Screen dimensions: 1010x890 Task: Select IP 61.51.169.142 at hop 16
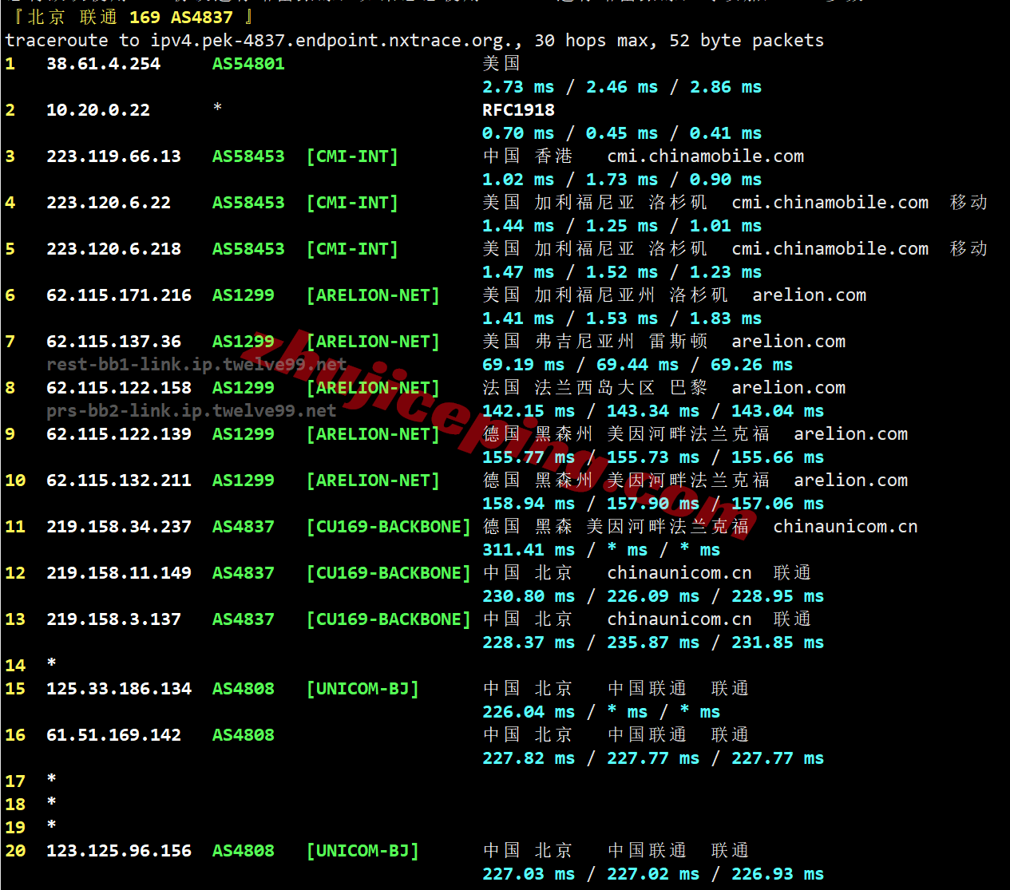[113, 735]
